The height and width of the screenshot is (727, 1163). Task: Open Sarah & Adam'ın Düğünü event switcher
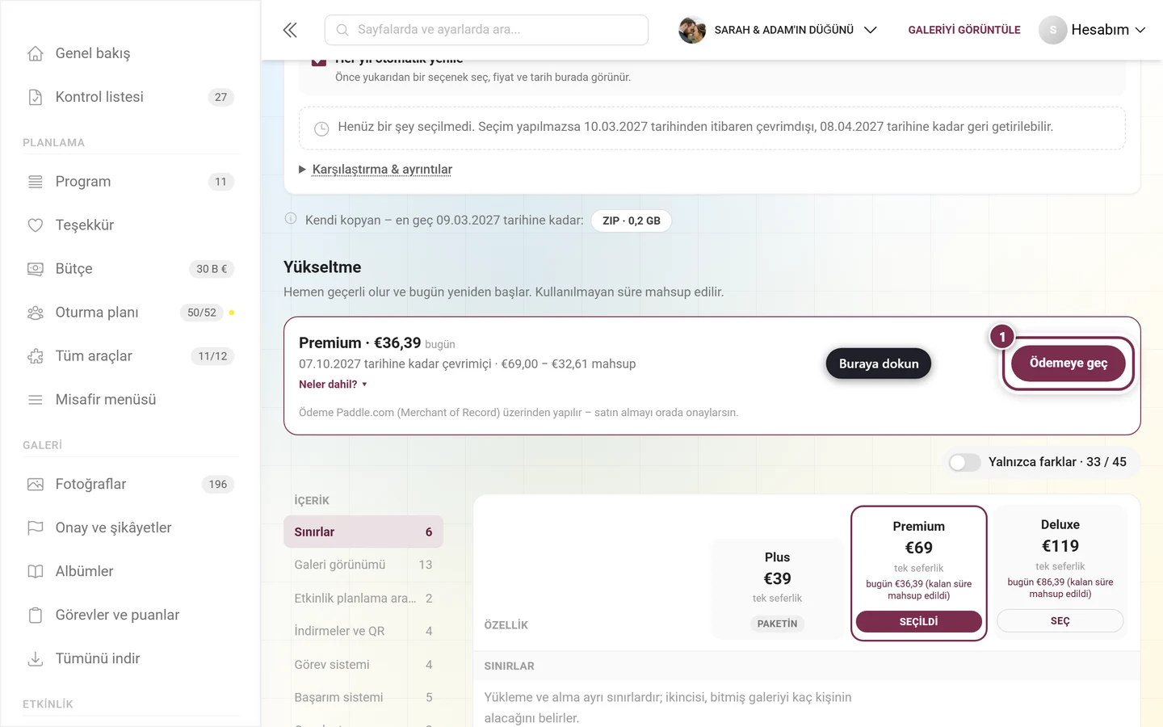click(778, 30)
